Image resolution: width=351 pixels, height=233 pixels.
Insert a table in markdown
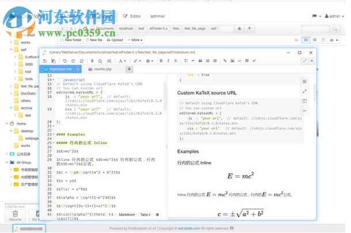(x=247, y=61)
